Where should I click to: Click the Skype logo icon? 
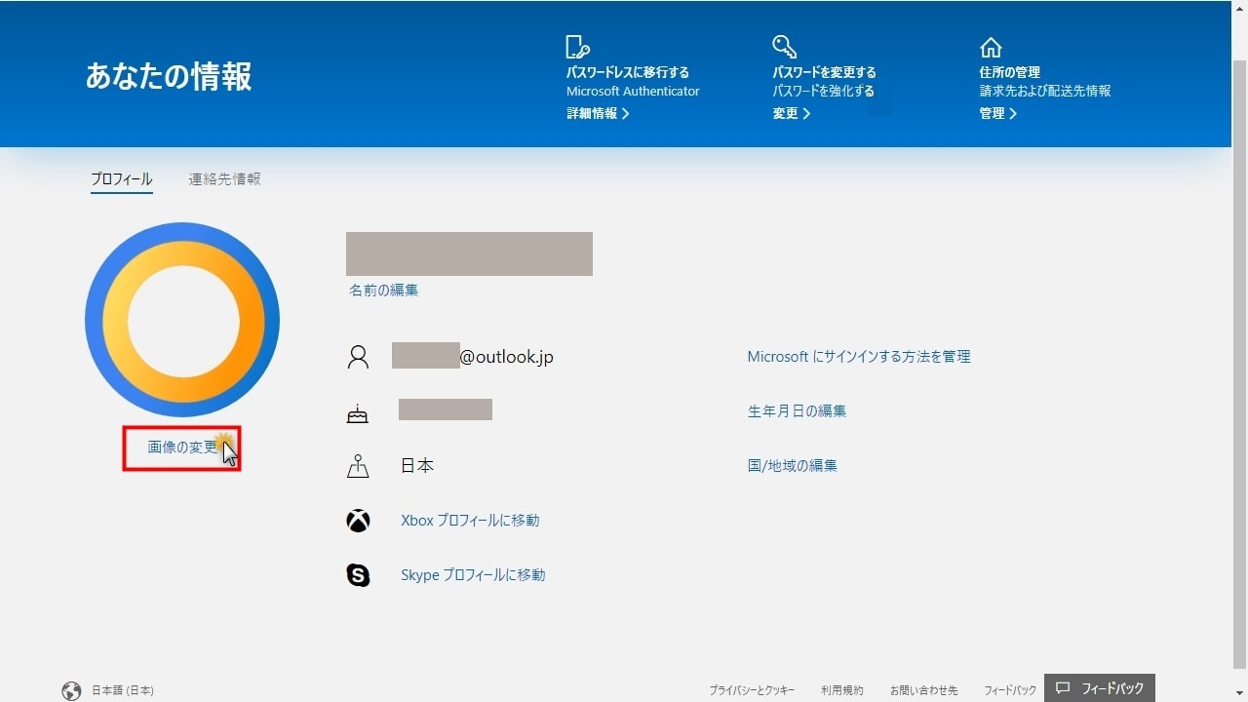[358, 575]
